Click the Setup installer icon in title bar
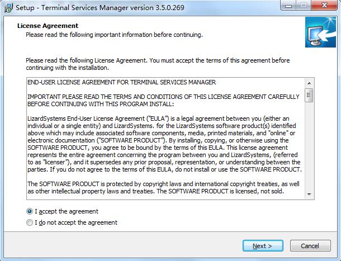This screenshot has width=341, height=261. pyautogui.click(x=7, y=8)
